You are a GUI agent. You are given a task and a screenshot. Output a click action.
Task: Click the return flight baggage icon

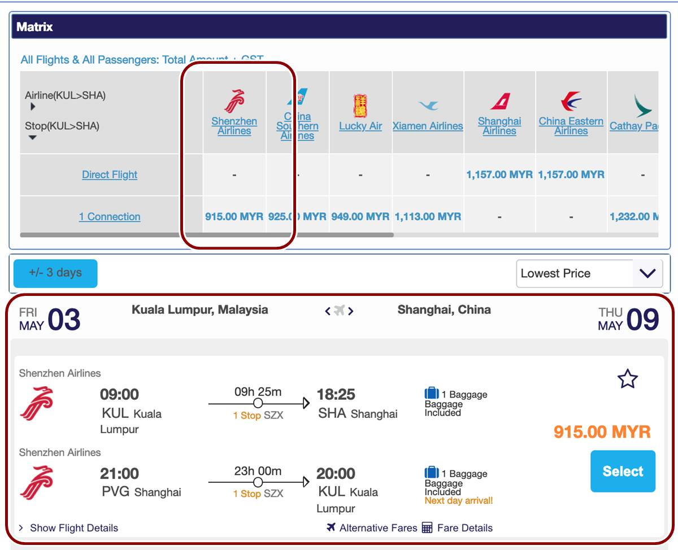click(x=432, y=472)
